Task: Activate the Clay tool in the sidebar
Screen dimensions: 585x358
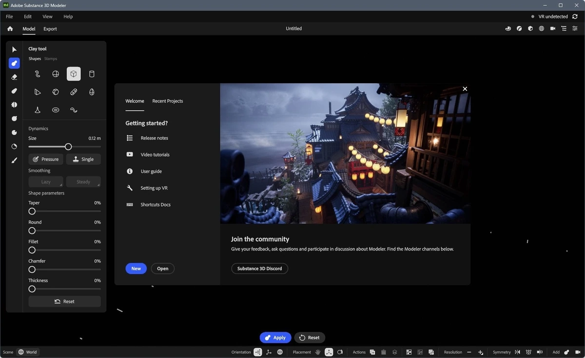Action: (x=14, y=63)
